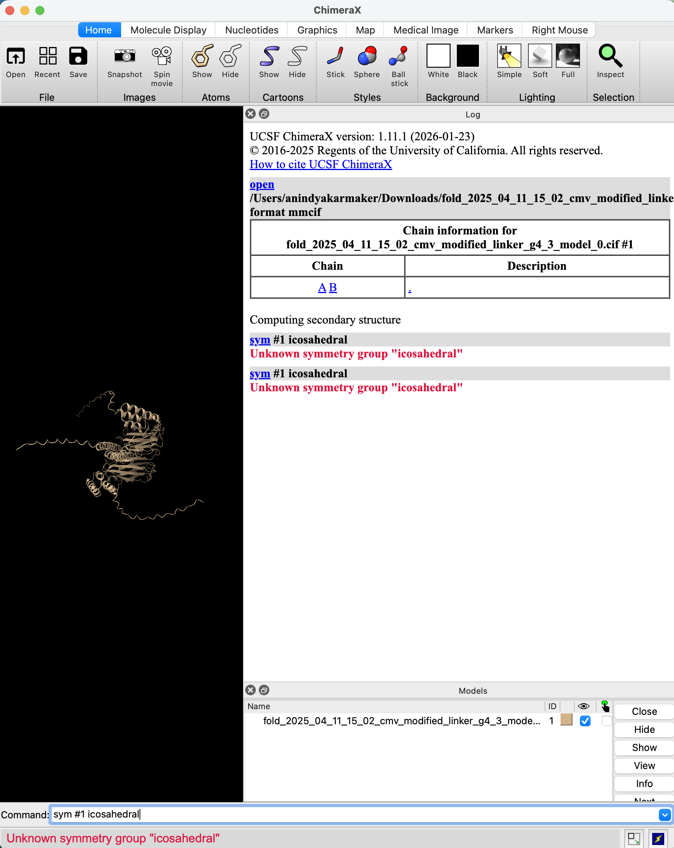Click the Save file icon
674x848 pixels.
(78, 56)
